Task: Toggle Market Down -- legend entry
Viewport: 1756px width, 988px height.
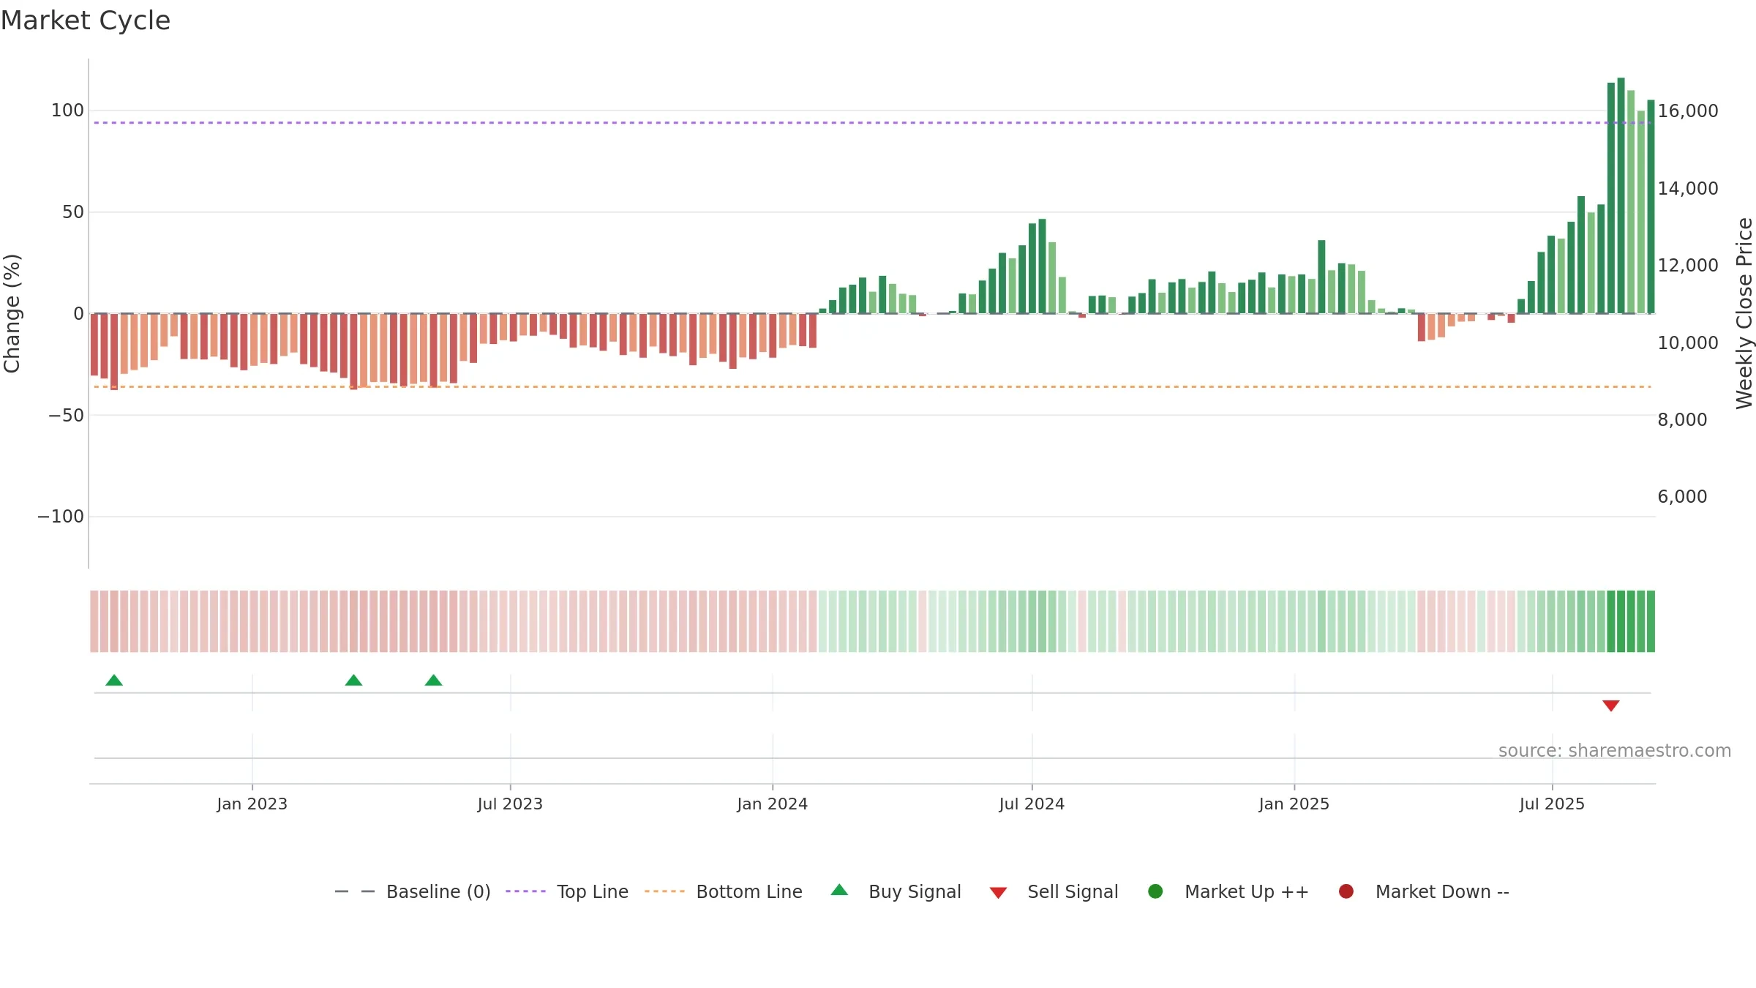Action: click(x=1424, y=891)
